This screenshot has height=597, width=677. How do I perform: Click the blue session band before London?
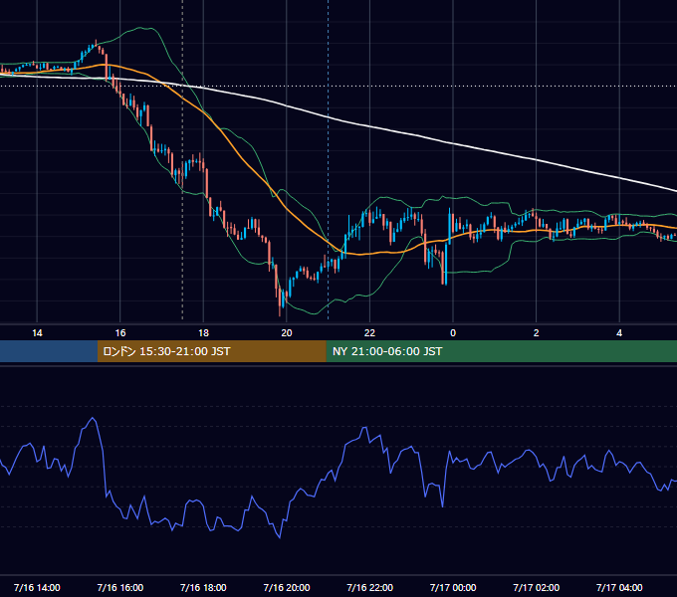[49, 351]
